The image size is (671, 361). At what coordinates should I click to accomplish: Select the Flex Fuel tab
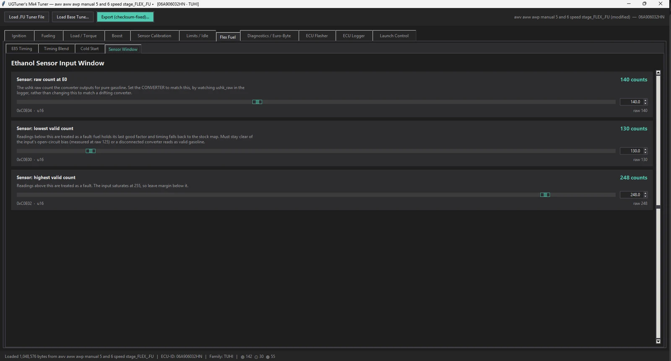click(x=228, y=37)
